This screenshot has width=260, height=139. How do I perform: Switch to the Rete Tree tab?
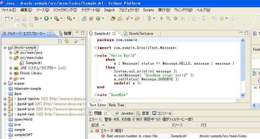[x=116, y=105]
